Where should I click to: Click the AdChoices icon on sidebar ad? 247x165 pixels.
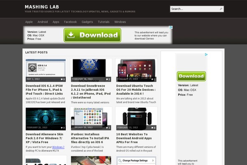206,54
